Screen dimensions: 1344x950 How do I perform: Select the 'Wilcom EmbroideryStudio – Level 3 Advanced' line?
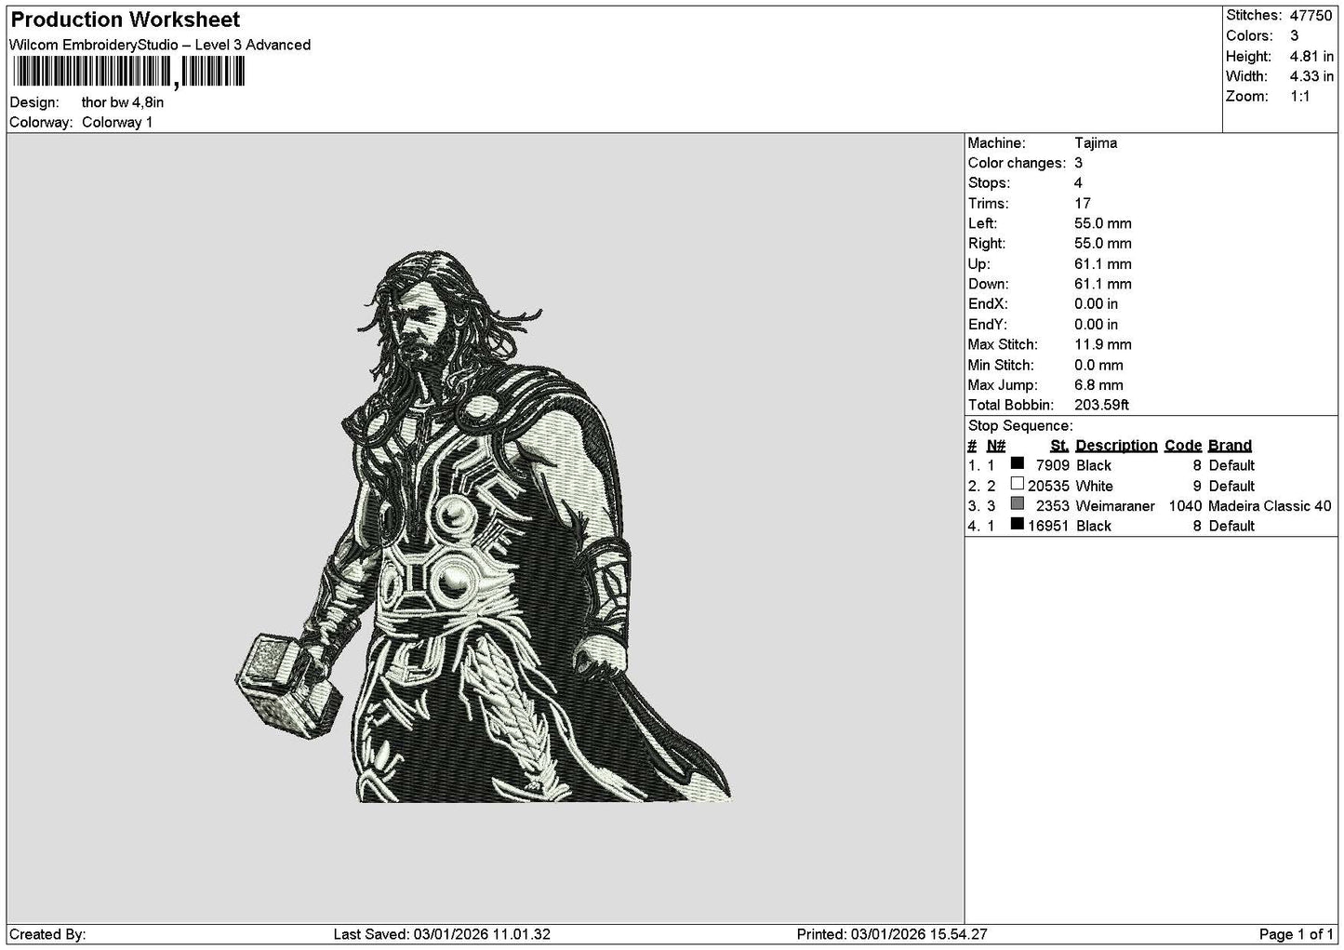160,45
